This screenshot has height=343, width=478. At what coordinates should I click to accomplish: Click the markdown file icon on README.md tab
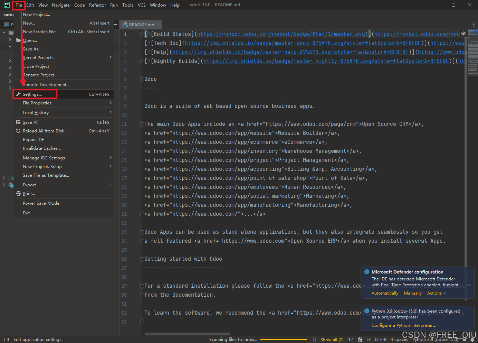point(125,25)
